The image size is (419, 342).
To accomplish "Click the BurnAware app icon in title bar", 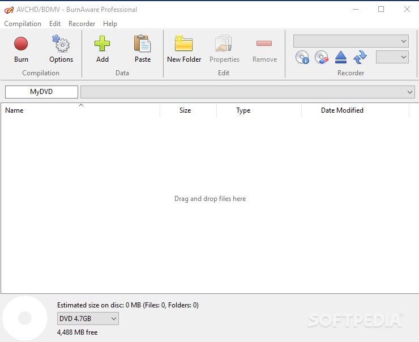I will coord(9,10).
